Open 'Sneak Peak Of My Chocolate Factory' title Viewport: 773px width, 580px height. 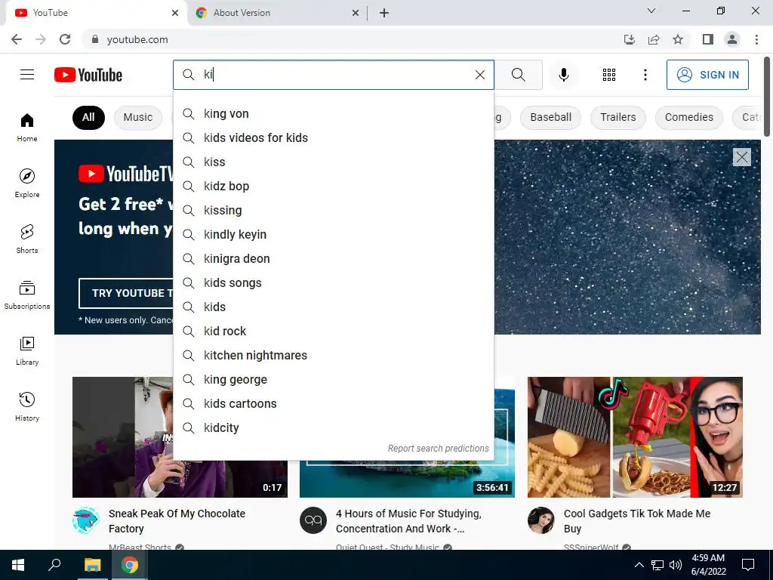tap(177, 521)
